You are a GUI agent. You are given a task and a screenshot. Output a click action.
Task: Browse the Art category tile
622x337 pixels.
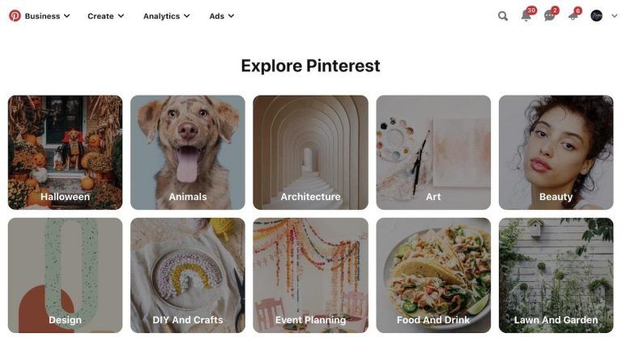(x=433, y=152)
